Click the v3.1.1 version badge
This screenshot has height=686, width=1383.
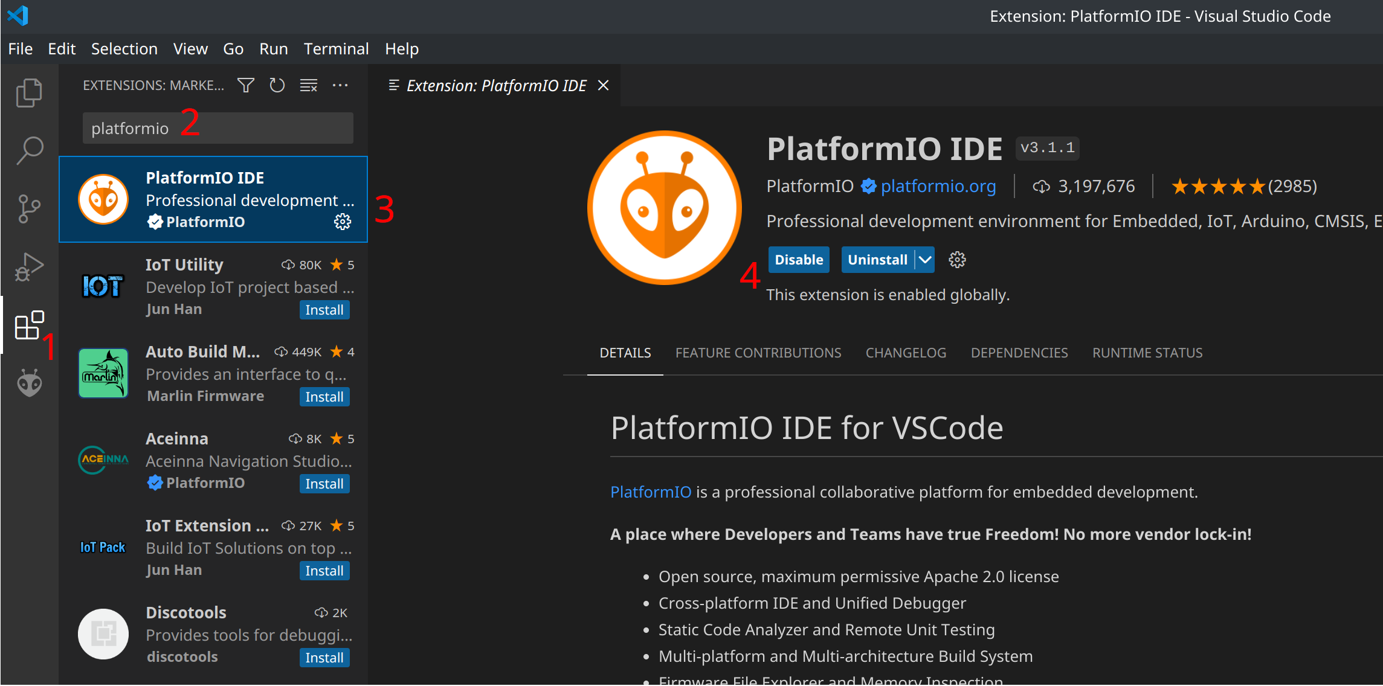click(x=1048, y=148)
